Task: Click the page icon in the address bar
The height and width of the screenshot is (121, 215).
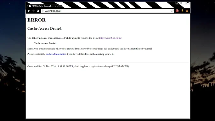Action: click(x=43, y=11)
